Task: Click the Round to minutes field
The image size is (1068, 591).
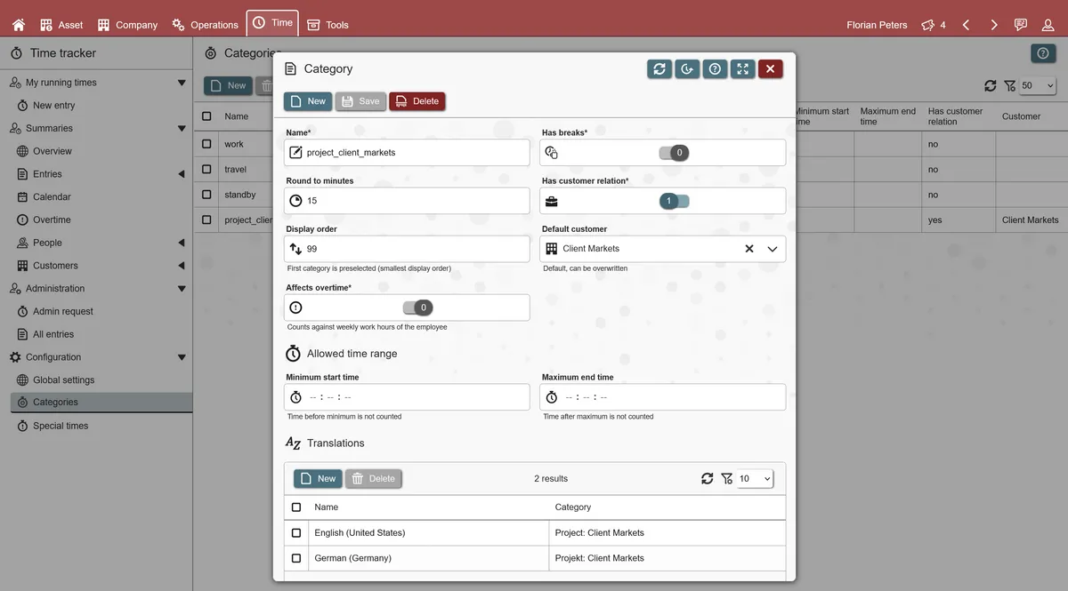Action: tap(407, 201)
